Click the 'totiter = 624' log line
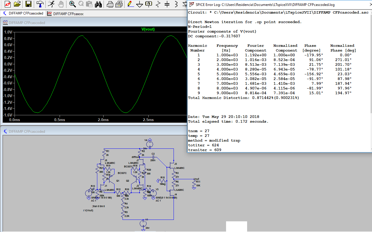Image resolution: width=372 pixels, height=232 pixels. click(x=204, y=145)
